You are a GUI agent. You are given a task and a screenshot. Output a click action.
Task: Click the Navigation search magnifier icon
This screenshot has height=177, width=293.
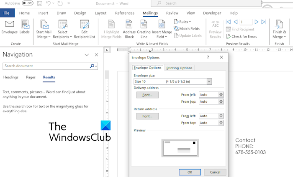click(x=92, y=66)
